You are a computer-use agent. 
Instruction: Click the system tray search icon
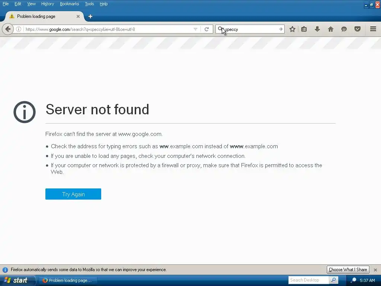point(353,280)
